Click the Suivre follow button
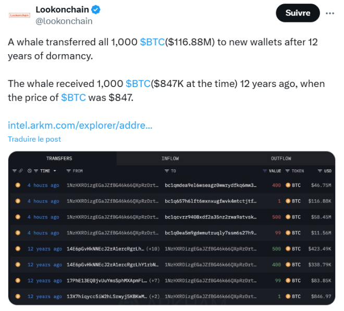344x311 pixels. (x=298, y=13)
